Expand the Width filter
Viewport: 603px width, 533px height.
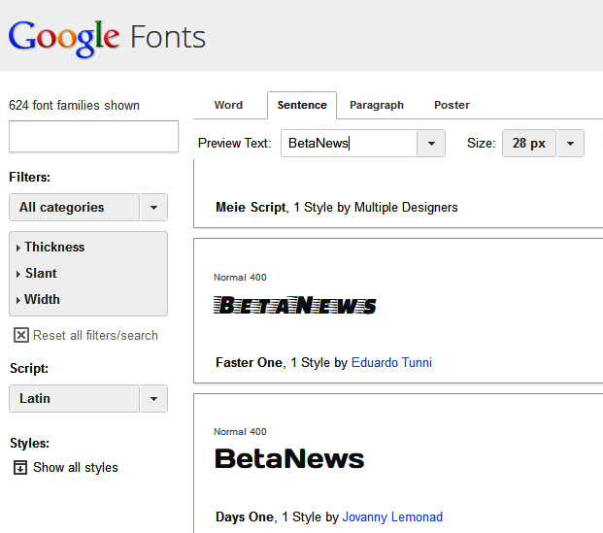tap(38, 299)
